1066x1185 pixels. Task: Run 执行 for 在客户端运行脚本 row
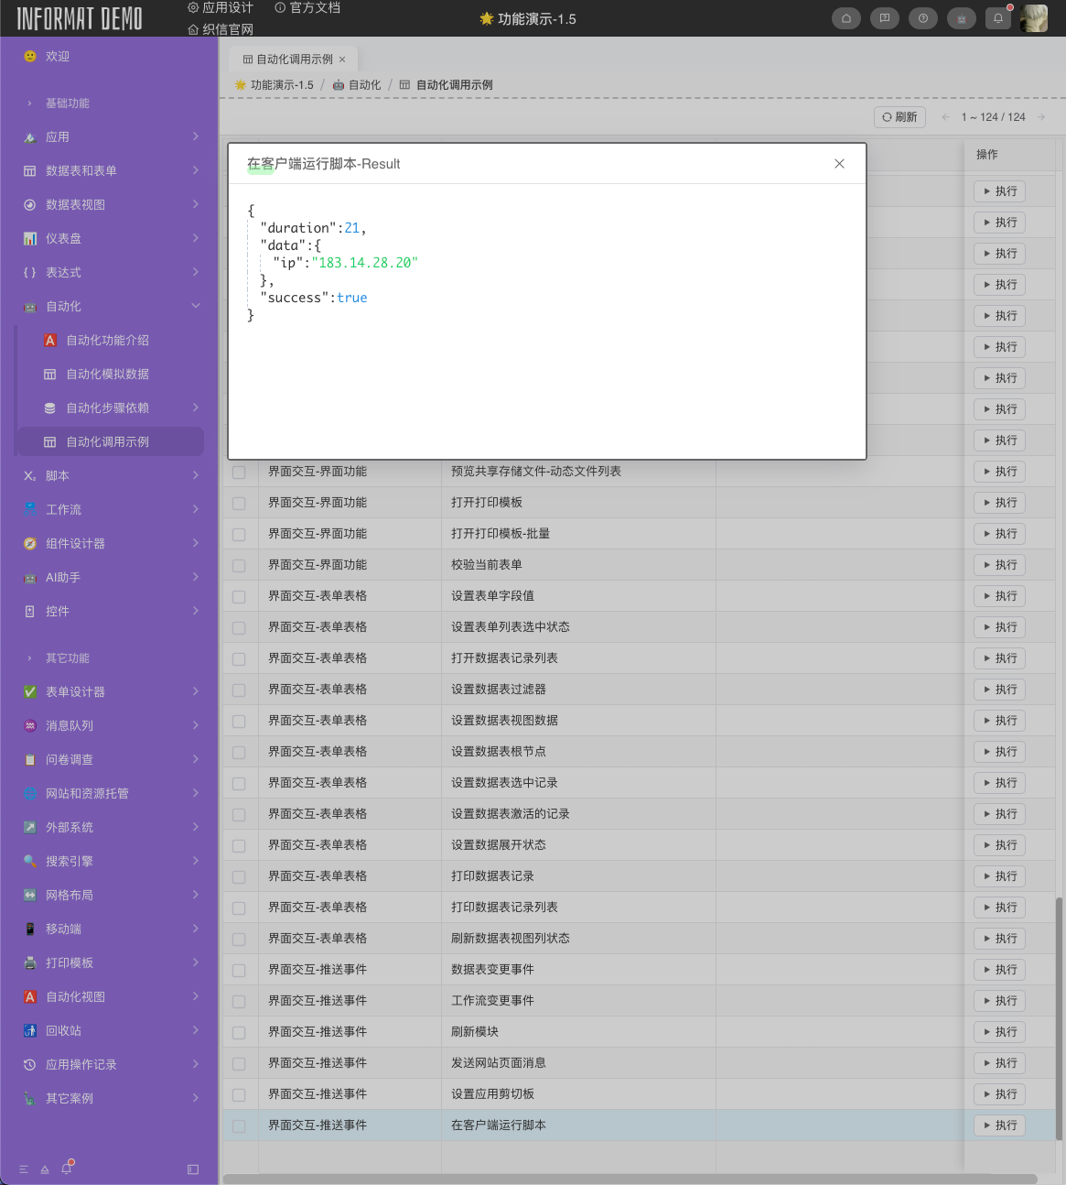tap(999, 1125)
